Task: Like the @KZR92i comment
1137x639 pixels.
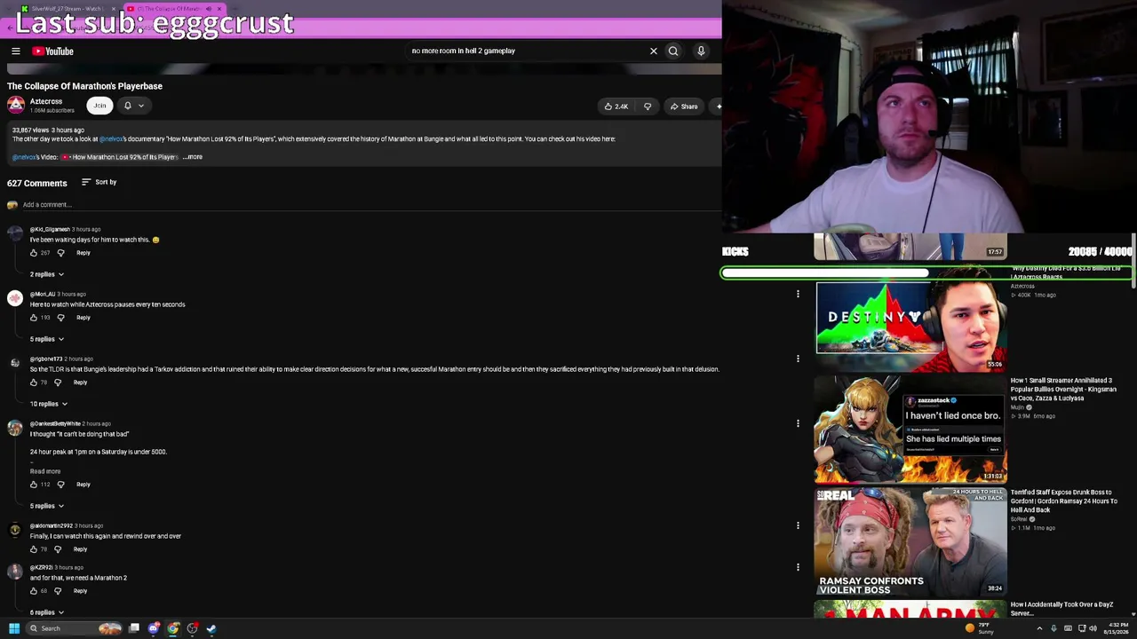Action: point(34,591)
